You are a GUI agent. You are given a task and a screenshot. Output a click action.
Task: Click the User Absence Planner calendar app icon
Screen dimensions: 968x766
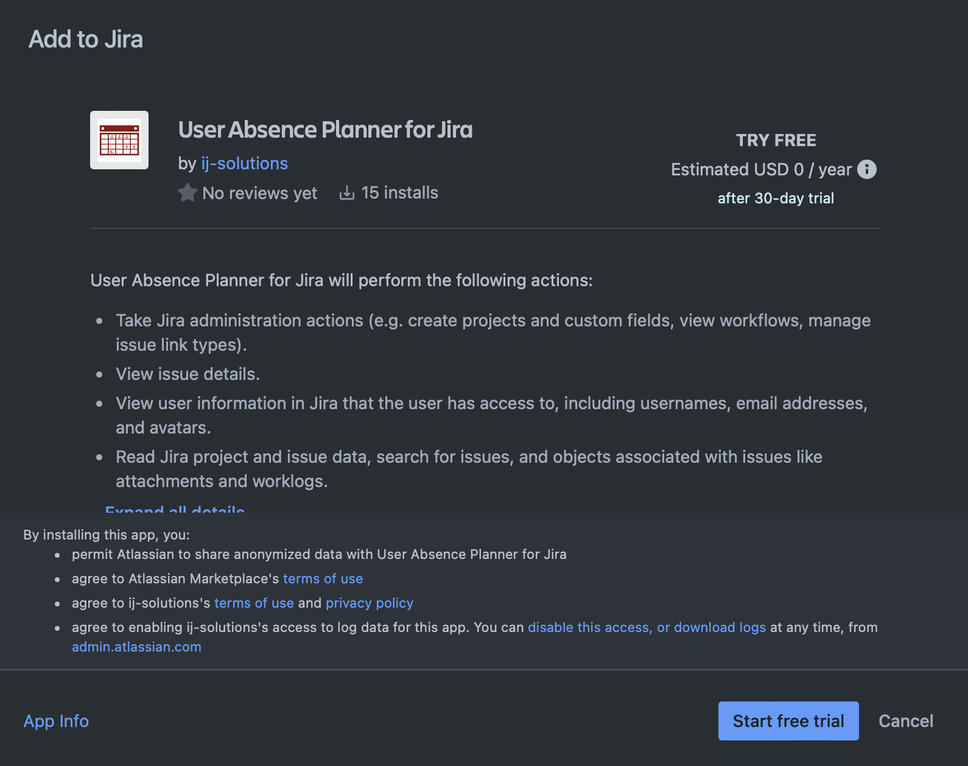pyautogui.click(x=119, y=140)
